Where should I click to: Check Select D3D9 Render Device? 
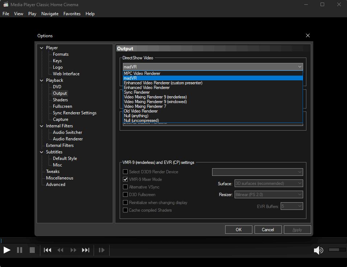click(x=125, y=172)
